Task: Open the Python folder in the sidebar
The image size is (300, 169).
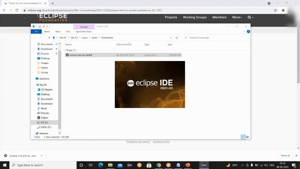Action: point(44,68)
